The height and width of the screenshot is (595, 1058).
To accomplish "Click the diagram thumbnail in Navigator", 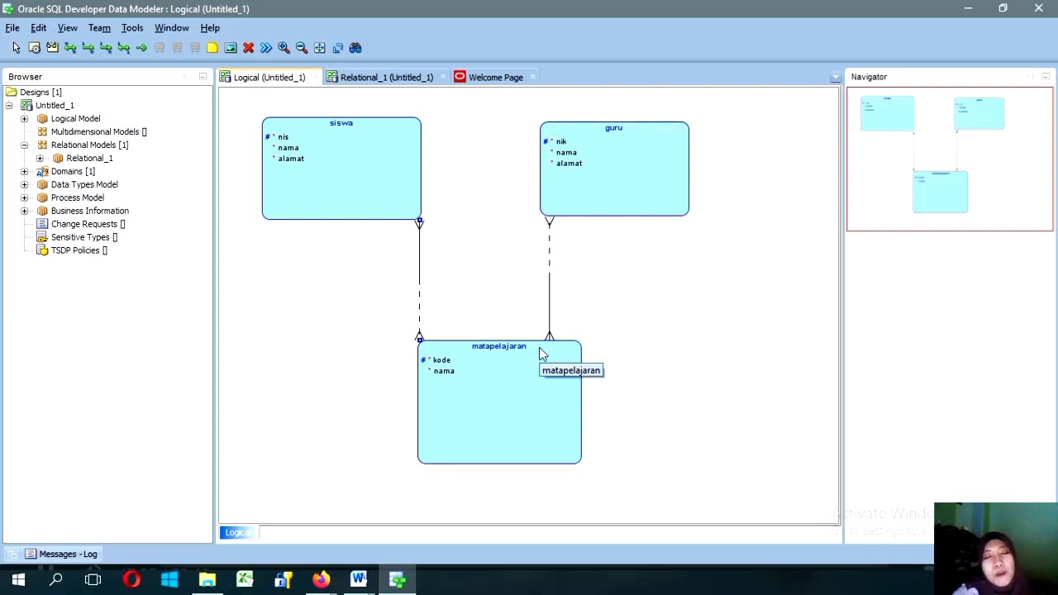I will [950, 159].
